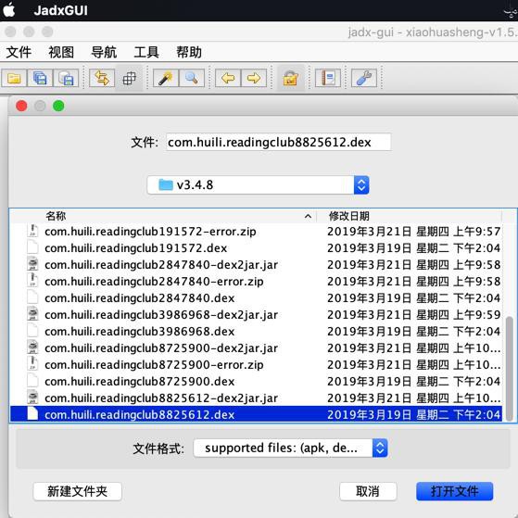The height and width of the screenshot is (518, 518).
Task: Open the 导航 menu
Action: coord(104,52)
